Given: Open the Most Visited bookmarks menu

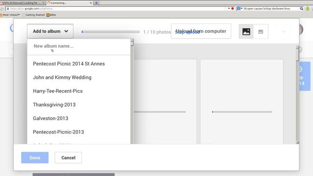Looking at the screenshot, I should tap(10, 15).
